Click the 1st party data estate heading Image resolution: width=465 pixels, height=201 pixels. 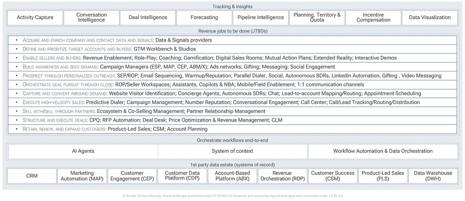click(232, 165)
